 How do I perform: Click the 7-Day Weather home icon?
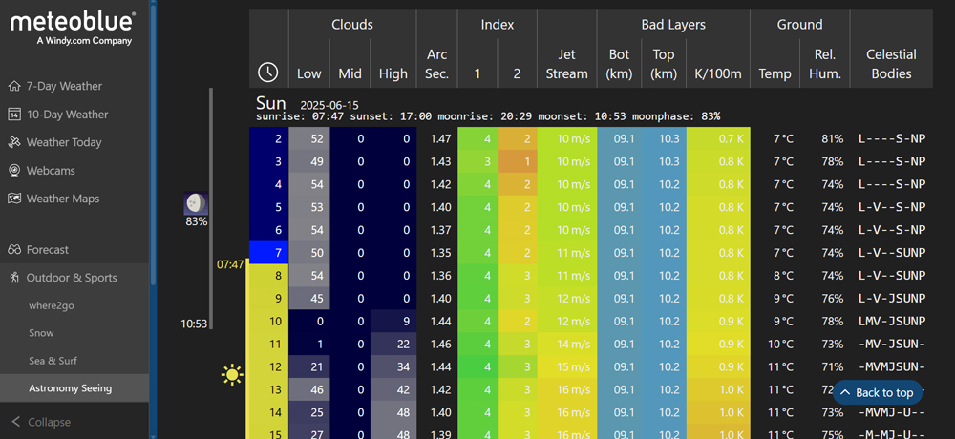click(14, 86)
